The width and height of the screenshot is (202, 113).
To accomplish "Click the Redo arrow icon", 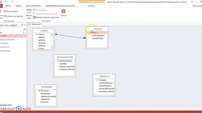I will tap(12, 2).
